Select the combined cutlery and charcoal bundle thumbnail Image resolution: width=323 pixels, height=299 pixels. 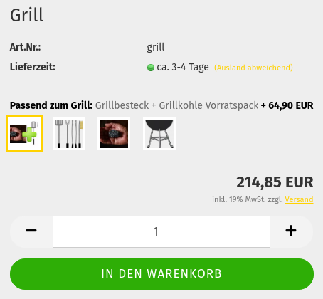point(24,134)
